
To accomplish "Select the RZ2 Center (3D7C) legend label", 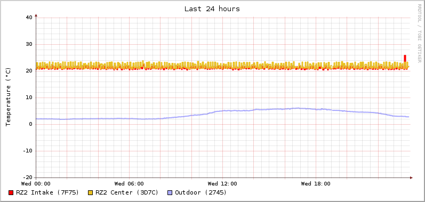I will click(x=127, y=192).
